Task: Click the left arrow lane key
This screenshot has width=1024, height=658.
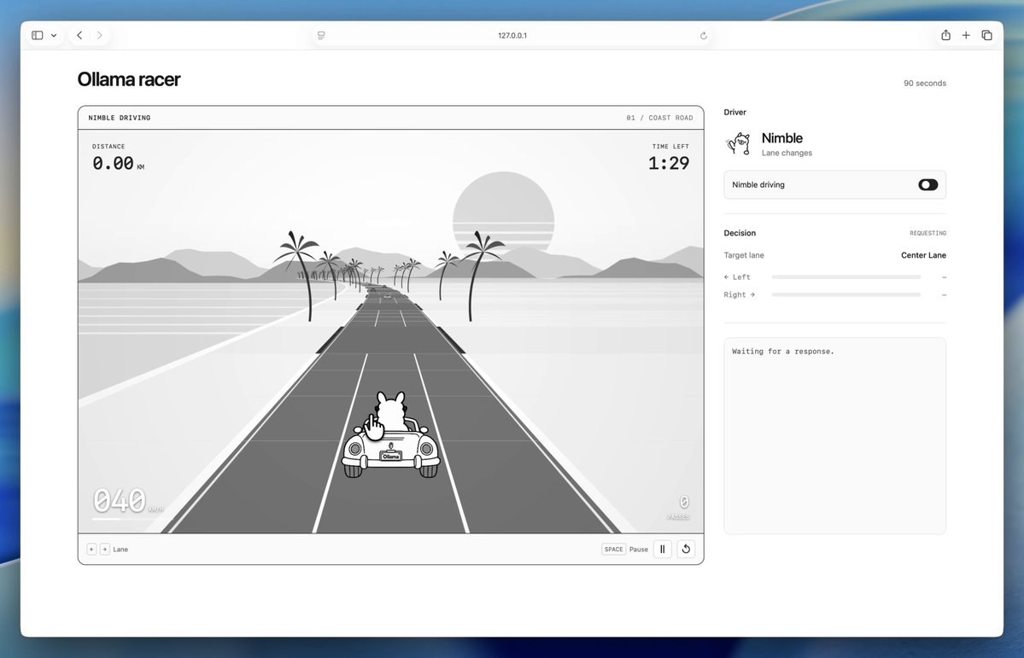Action: [91, 549]
